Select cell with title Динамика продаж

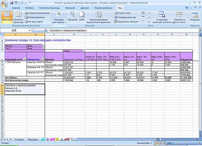[38, 40]
